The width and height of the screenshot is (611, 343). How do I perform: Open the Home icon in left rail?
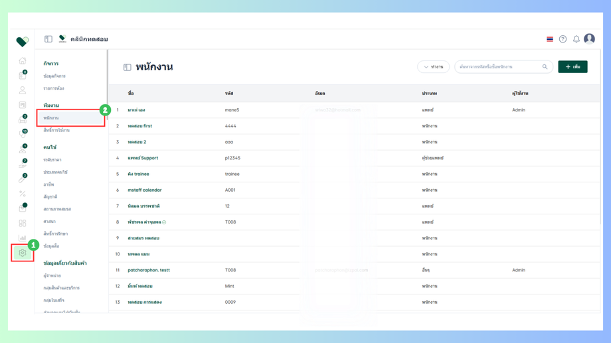[x=23, y=61]
